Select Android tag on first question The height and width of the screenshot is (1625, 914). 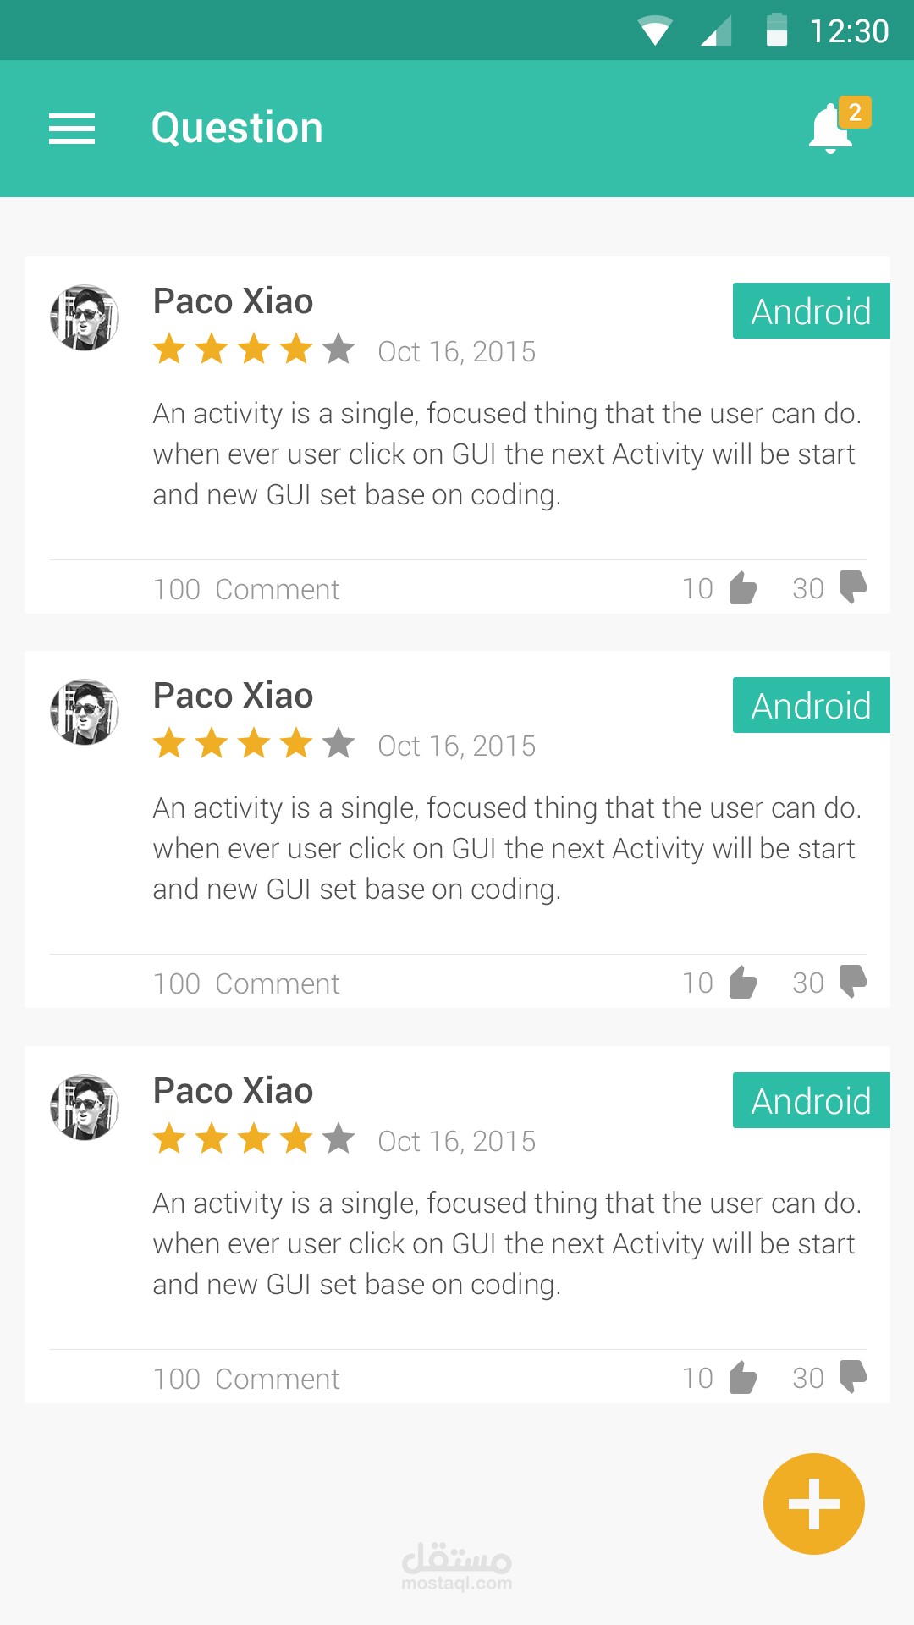(811, 311)
